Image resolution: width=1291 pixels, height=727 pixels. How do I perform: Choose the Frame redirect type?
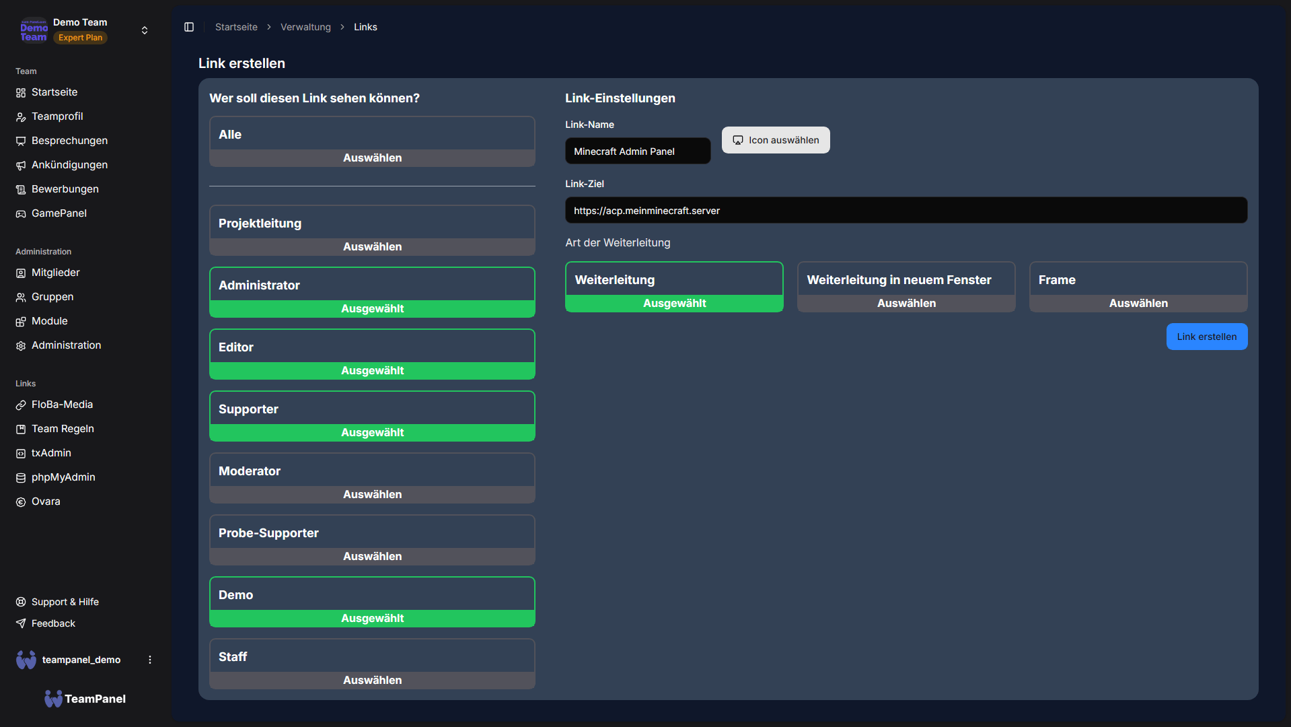tap(1138, 287)
